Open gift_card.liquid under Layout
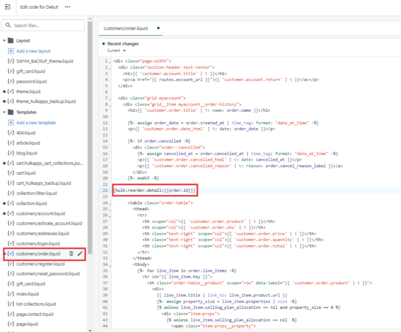The width and height of the screenshot is (401, 332). point(31,71)
